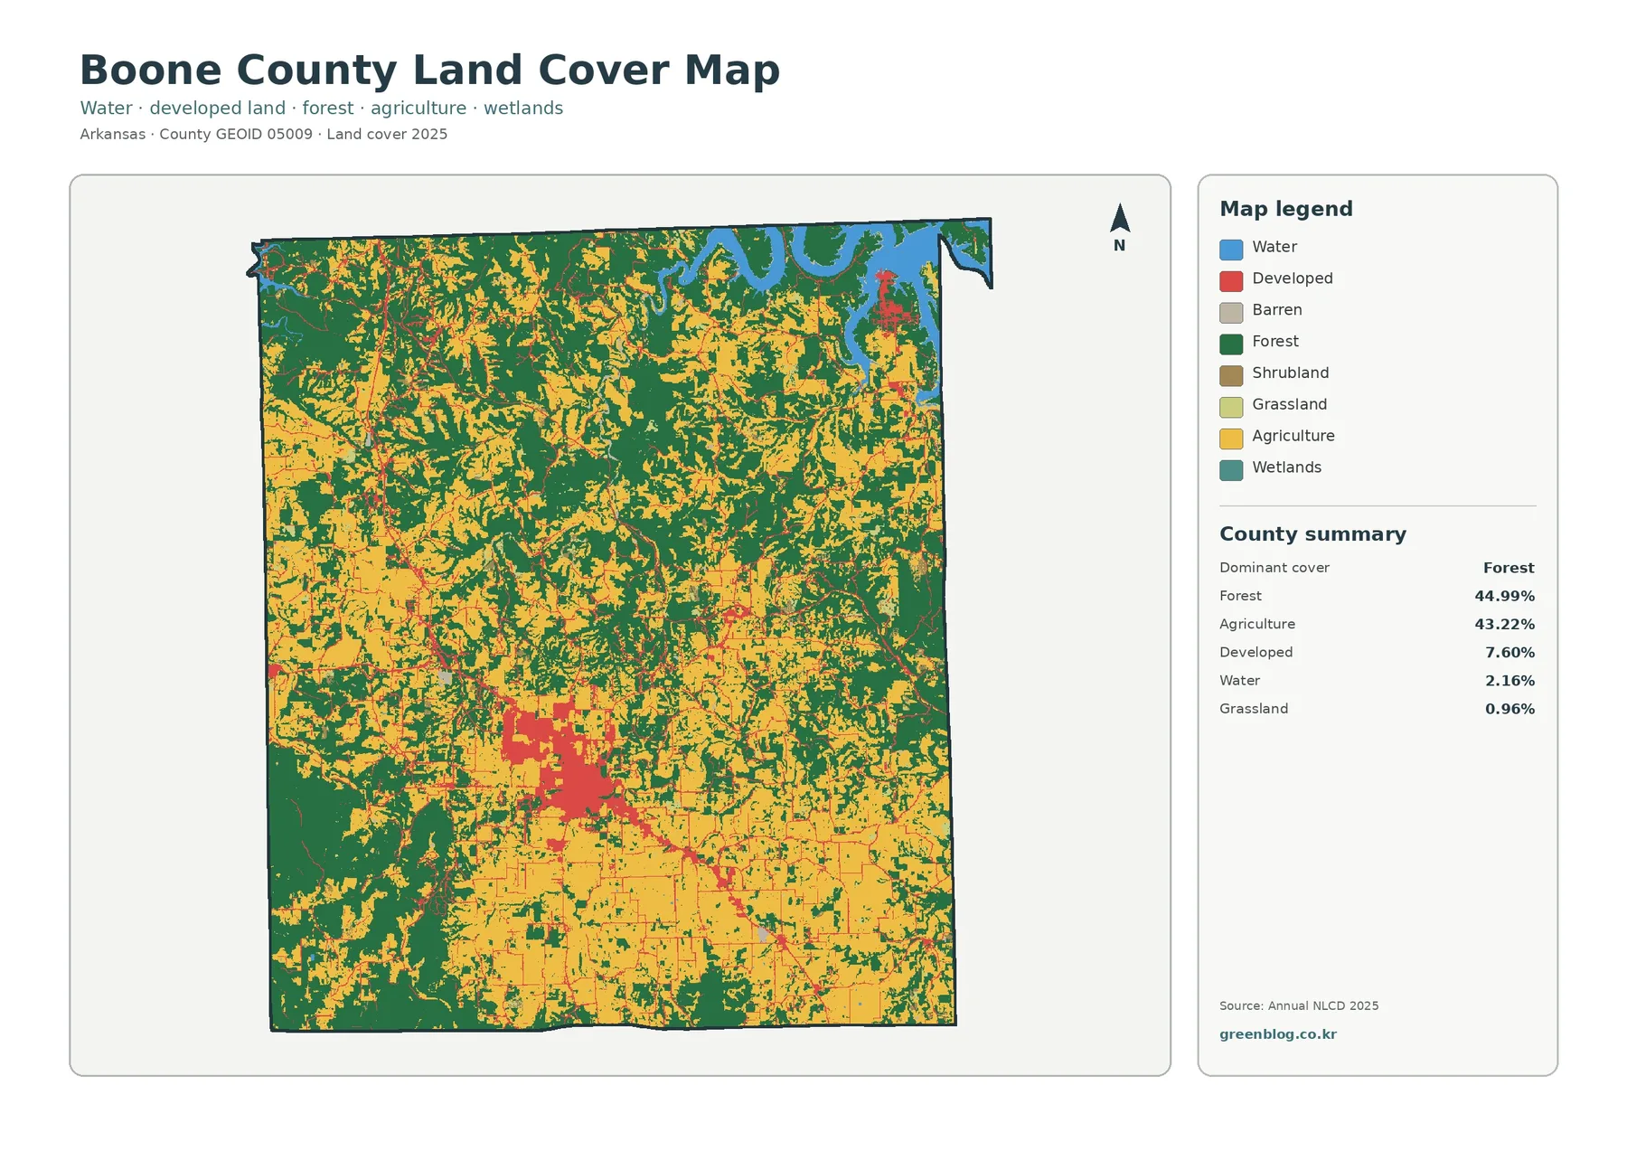Select the Shrubland legend brown swatch
Viewport: 1627px width, 1151px height.
point(1231,375)
